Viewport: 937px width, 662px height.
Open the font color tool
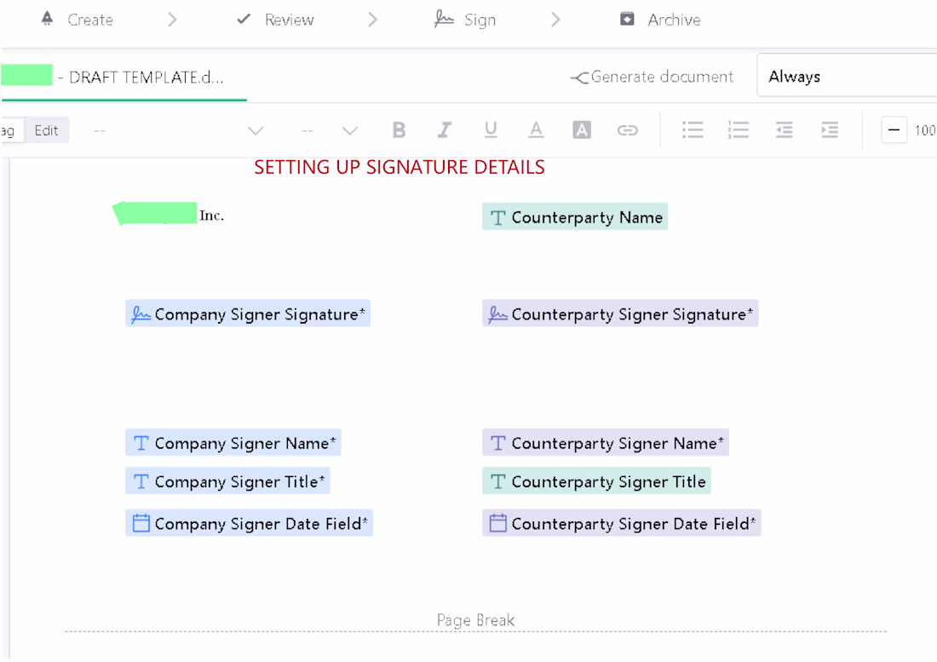click(x=536, y=130)
